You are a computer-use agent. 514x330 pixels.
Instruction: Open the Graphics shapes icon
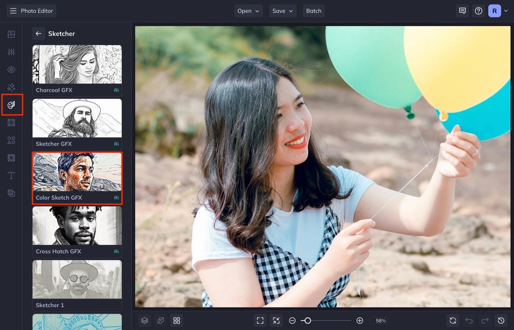(11, 140)
